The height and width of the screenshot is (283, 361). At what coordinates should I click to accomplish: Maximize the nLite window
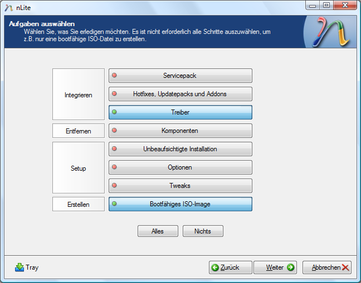tap(326, 6)
